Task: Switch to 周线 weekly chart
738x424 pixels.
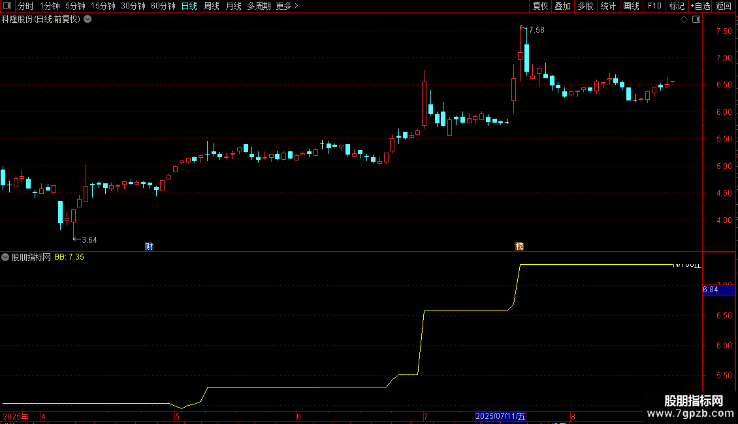Action: (x=212, y=6)
